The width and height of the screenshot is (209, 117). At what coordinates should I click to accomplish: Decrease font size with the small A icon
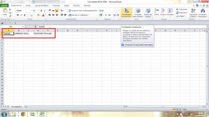click(x=45, y=10)
